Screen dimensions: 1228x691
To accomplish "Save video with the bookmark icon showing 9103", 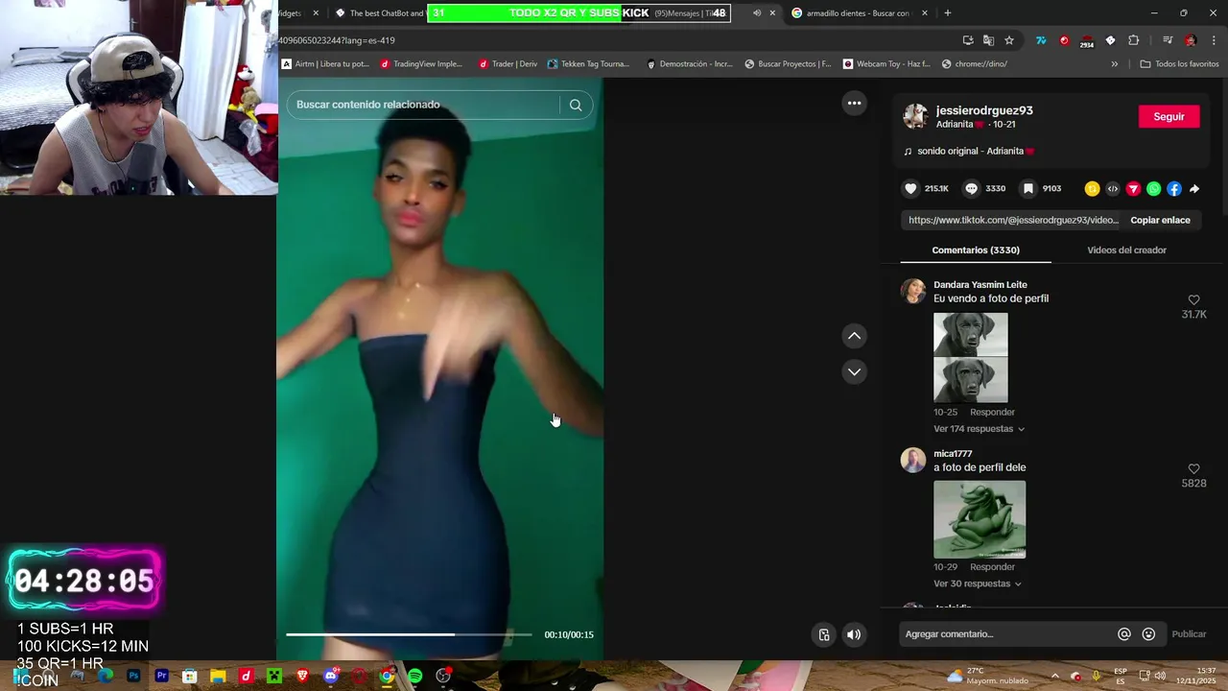I will 1027,189.
